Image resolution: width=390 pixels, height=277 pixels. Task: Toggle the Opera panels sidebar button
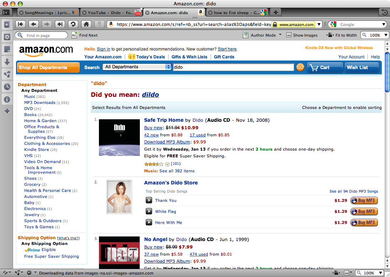(6, 12)
